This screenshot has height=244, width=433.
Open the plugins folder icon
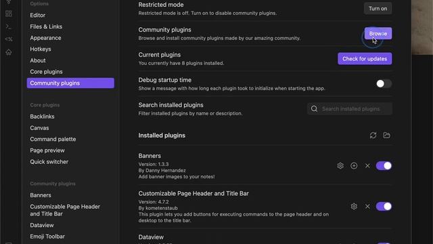point(386,136)
